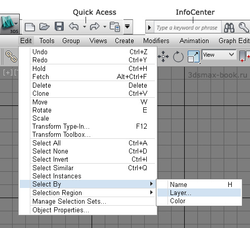Close the open Edit menu
Viewport: 250px width, 228px height.
point(26,41)
